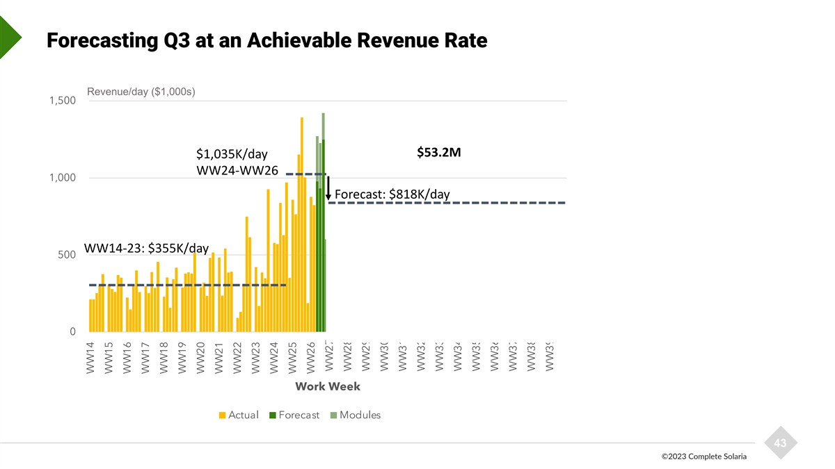Screen dimensions: 835x469
Task: Select the WW14 label on the horizontal axis
Action: [x=90, y=358]
